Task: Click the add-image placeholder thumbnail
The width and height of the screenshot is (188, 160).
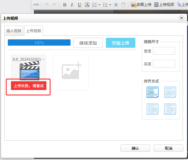Action: (x=70, y=72)
